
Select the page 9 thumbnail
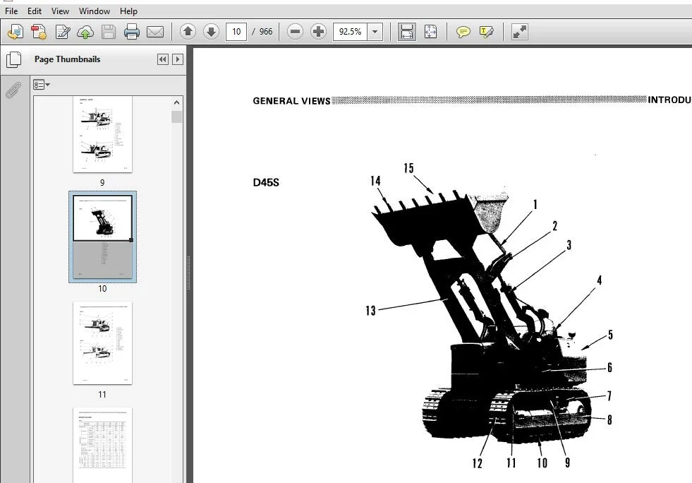coord(102,134)
